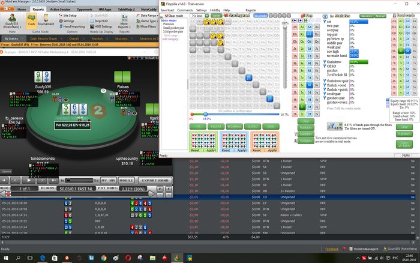Open Cash Results Graph report tab
The width and height of the screenshot is (420, 263).
pyautogui.click(x=43, y=38)
